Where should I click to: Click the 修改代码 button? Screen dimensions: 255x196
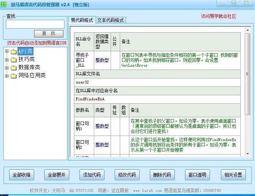coord(127,175)
